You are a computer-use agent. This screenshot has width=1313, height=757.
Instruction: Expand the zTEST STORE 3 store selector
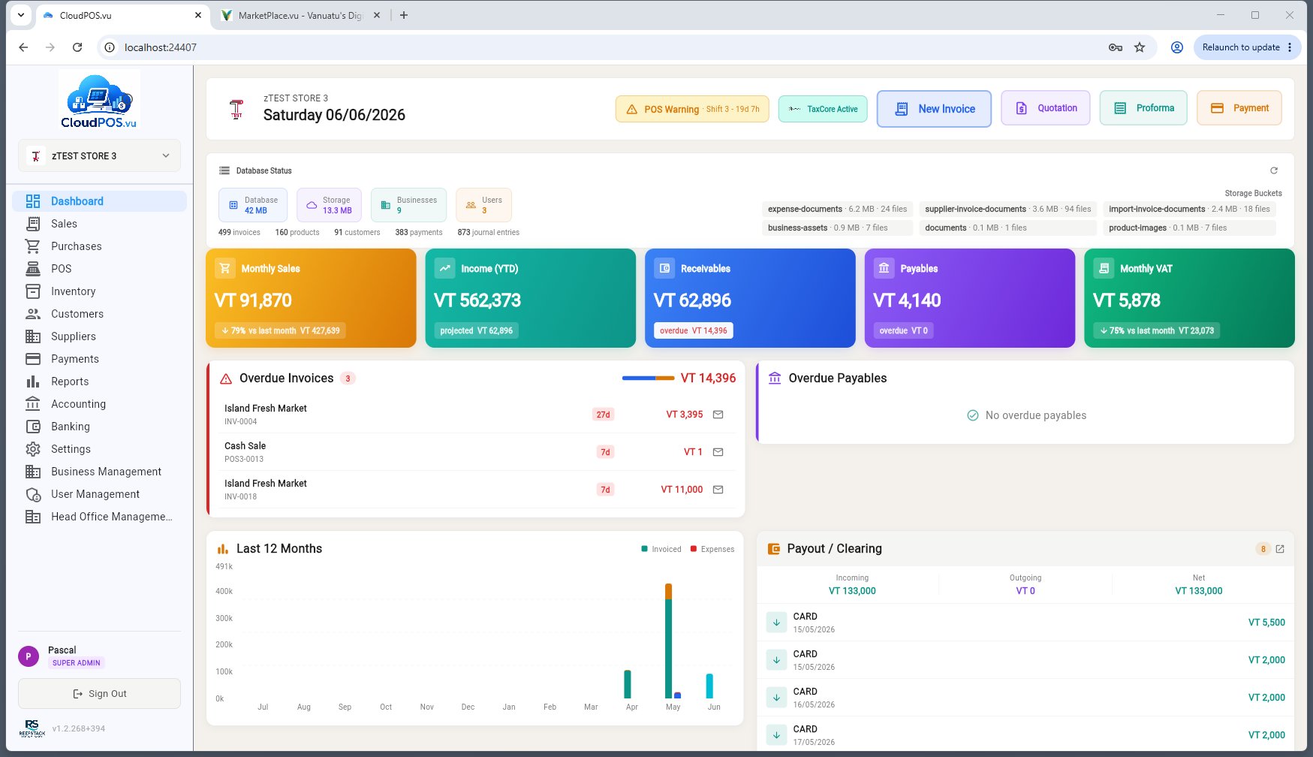pyautogui.click(x=99, y=156)
